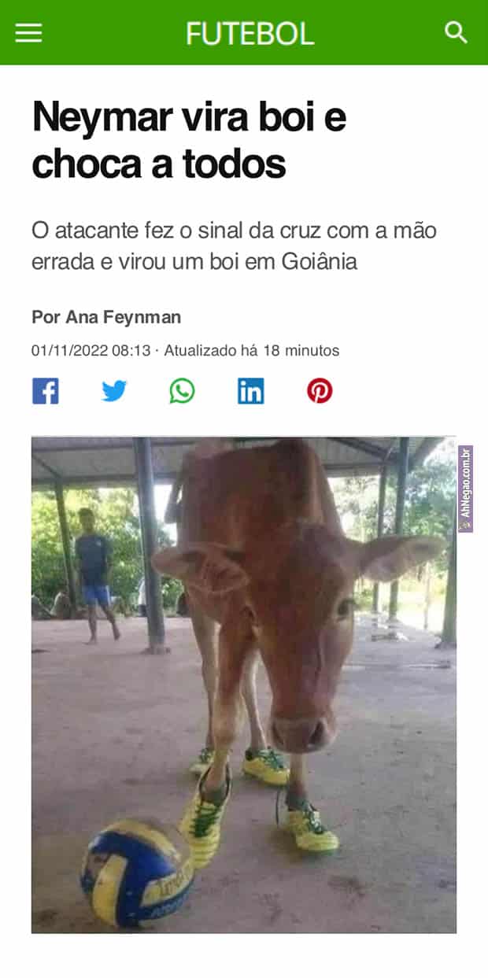Click the cow's visible eye

(344, 607)
